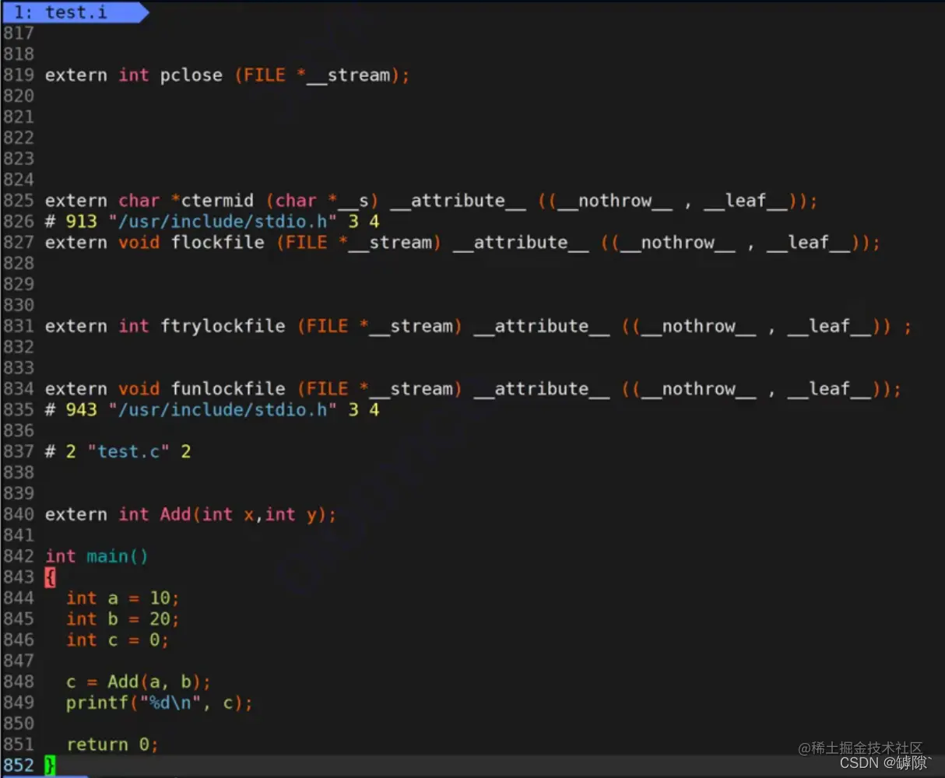Viewport: 945px width, 778px height.
Task: Click 'extern int Add(int x,int y);' line
Action: pyautogui.click(x=191, y=514)
